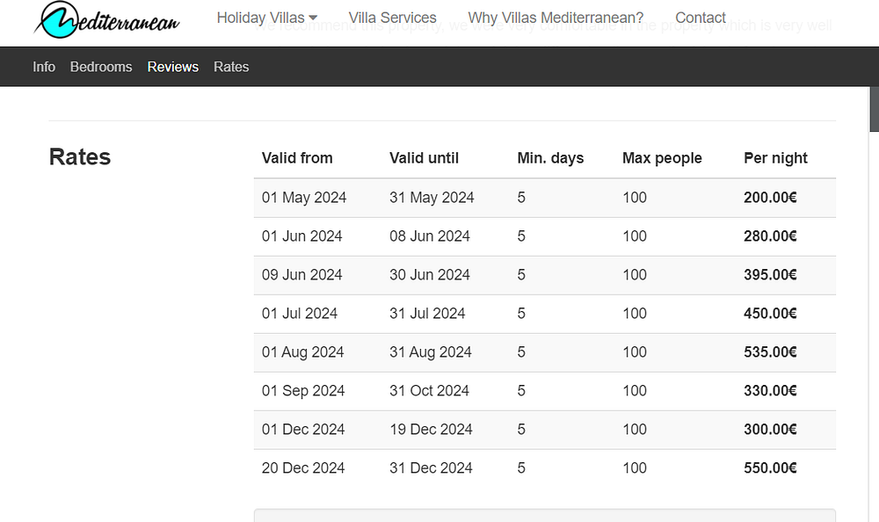Viewport: 879px width, 522px height.
Task: Click the Valid from column header
Action: [x=297, y=158]
